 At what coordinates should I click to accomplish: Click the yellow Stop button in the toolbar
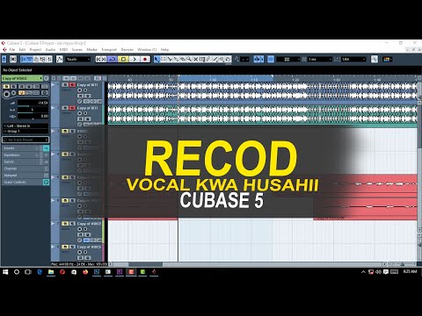123,60
